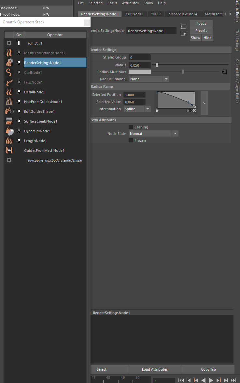Enable the Frozen checkbox
The width and height of the screenshot is (240, 383).
tap(131, 140)
